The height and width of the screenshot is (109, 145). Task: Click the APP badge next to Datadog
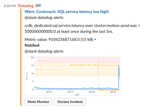[38, 6]
